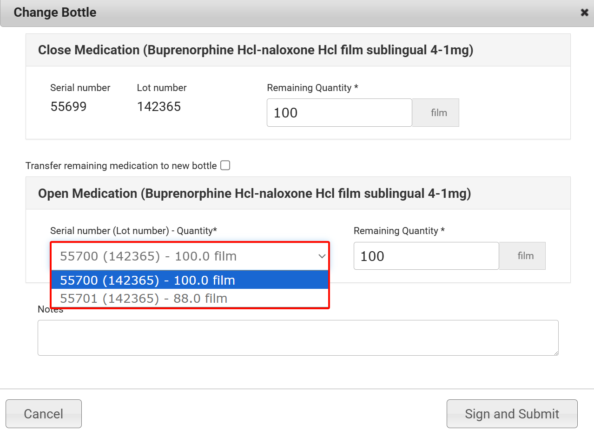The height and width of the screenshot is (430, 594).
Task: Click lot number value 142365 under Close Medication
Action: tap(158, 107)
